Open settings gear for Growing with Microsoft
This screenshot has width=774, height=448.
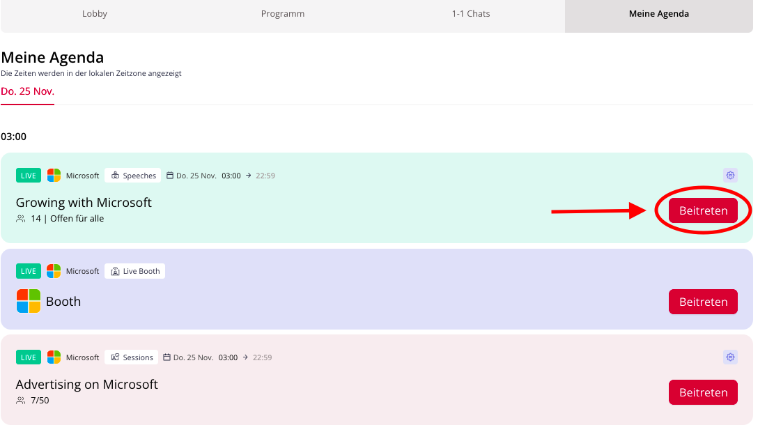731,176
